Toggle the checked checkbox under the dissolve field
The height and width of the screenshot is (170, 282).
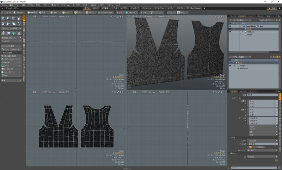(x=250, y=147)
